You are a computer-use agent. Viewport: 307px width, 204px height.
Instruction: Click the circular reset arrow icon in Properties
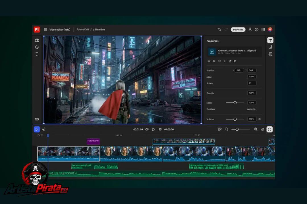tap(230, 61)
